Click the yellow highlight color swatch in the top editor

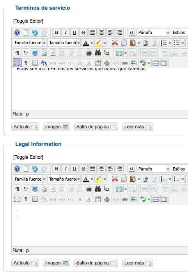tap(99, 43)
